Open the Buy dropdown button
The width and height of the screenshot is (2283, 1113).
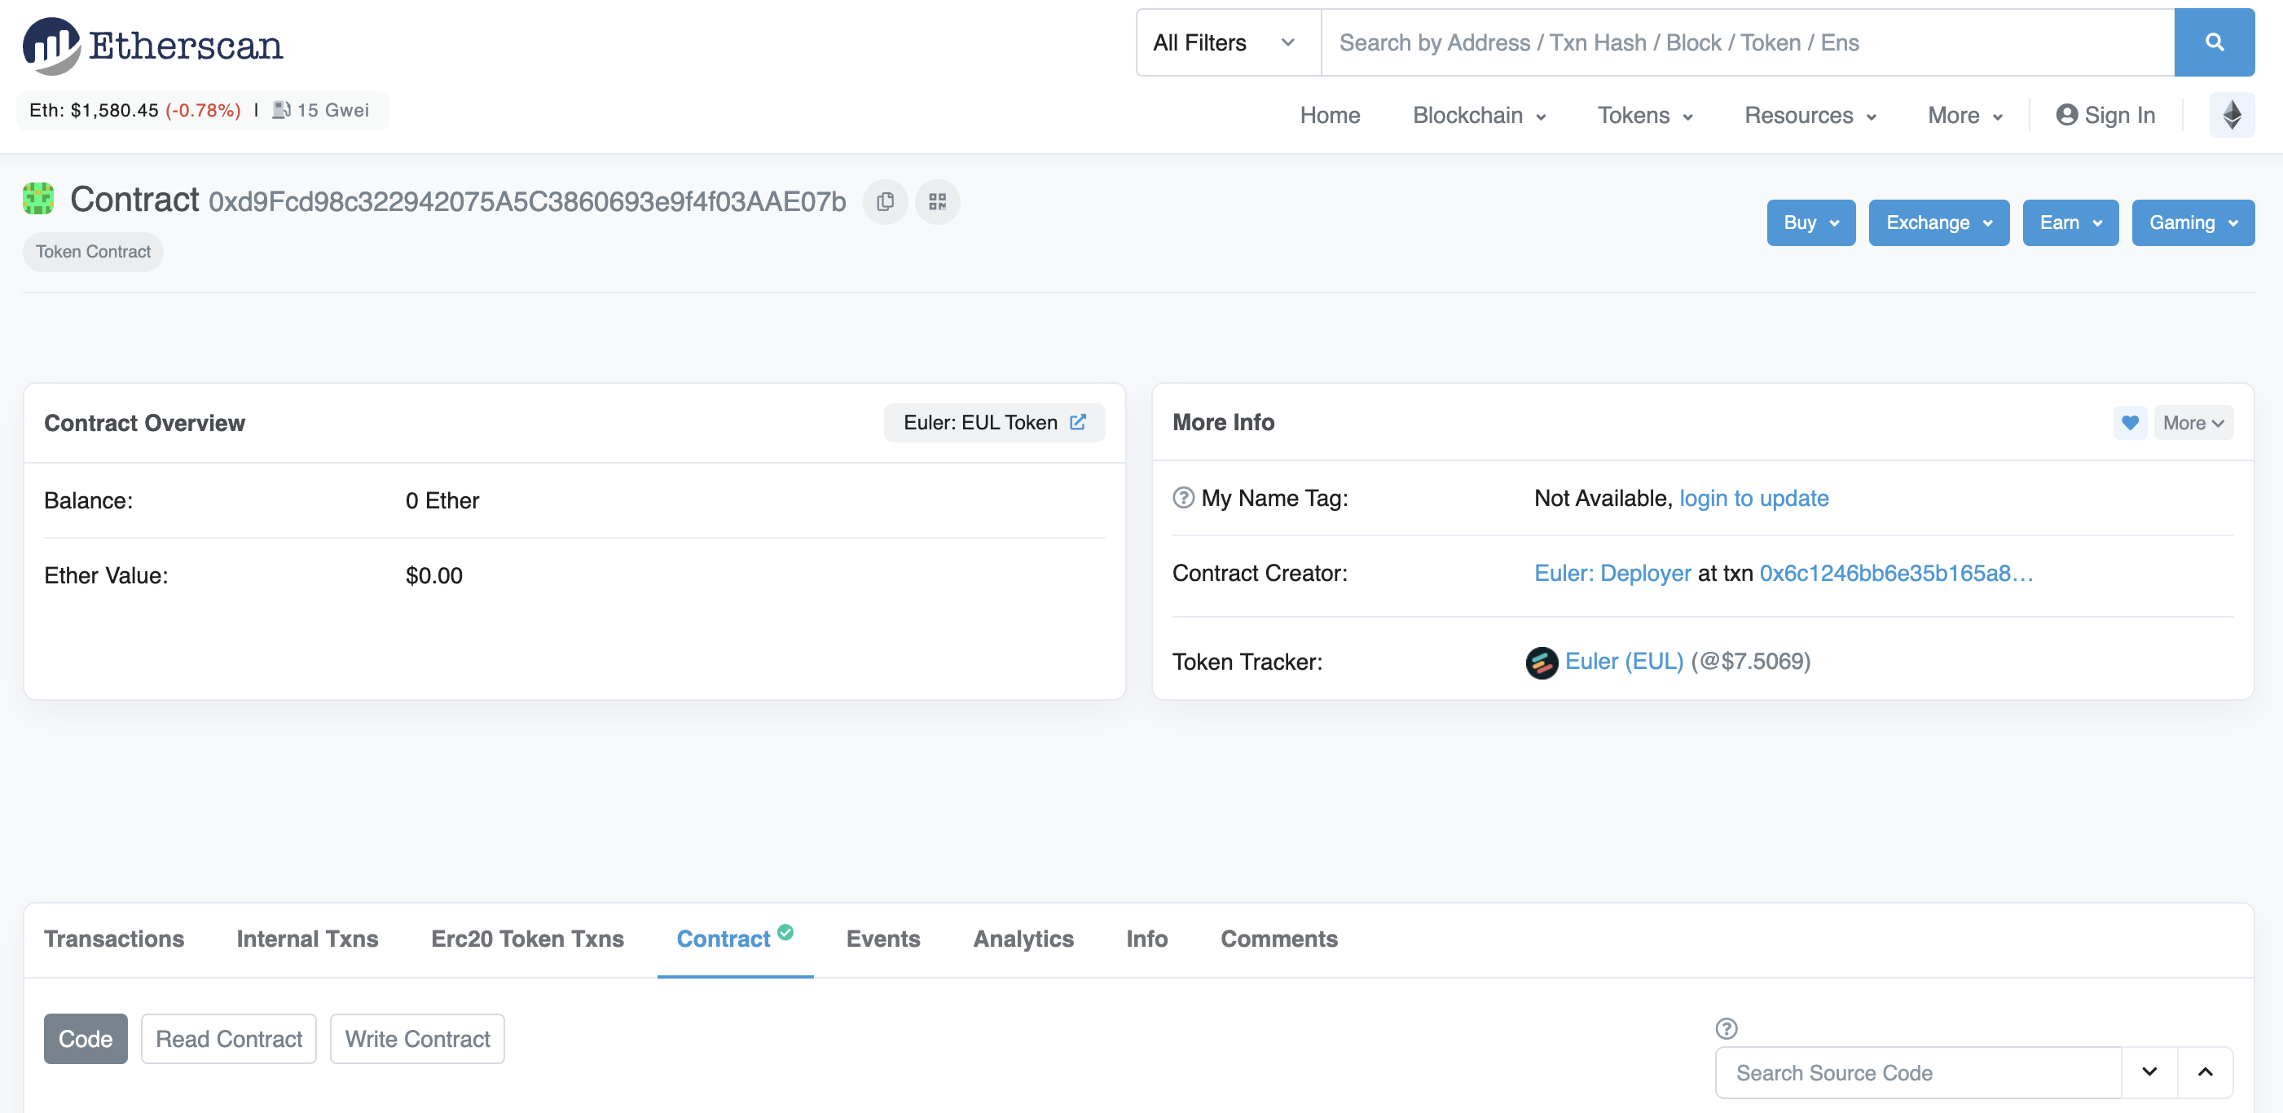pyautogui.click(x=1810, y=222)
